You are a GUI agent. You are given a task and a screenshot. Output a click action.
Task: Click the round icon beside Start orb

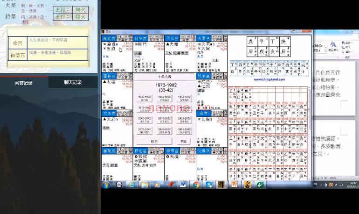coord(119,185)
